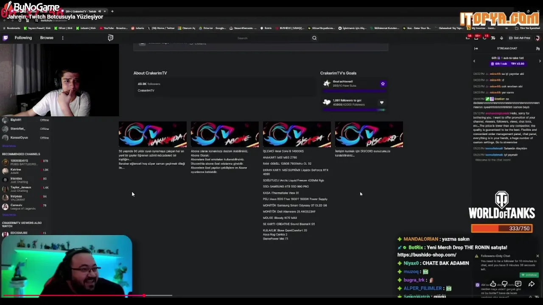Open the BUSHIDO SAVAŞÇ bookmark
The width and height of the screenshot is (543, 305).
point(290,28)
